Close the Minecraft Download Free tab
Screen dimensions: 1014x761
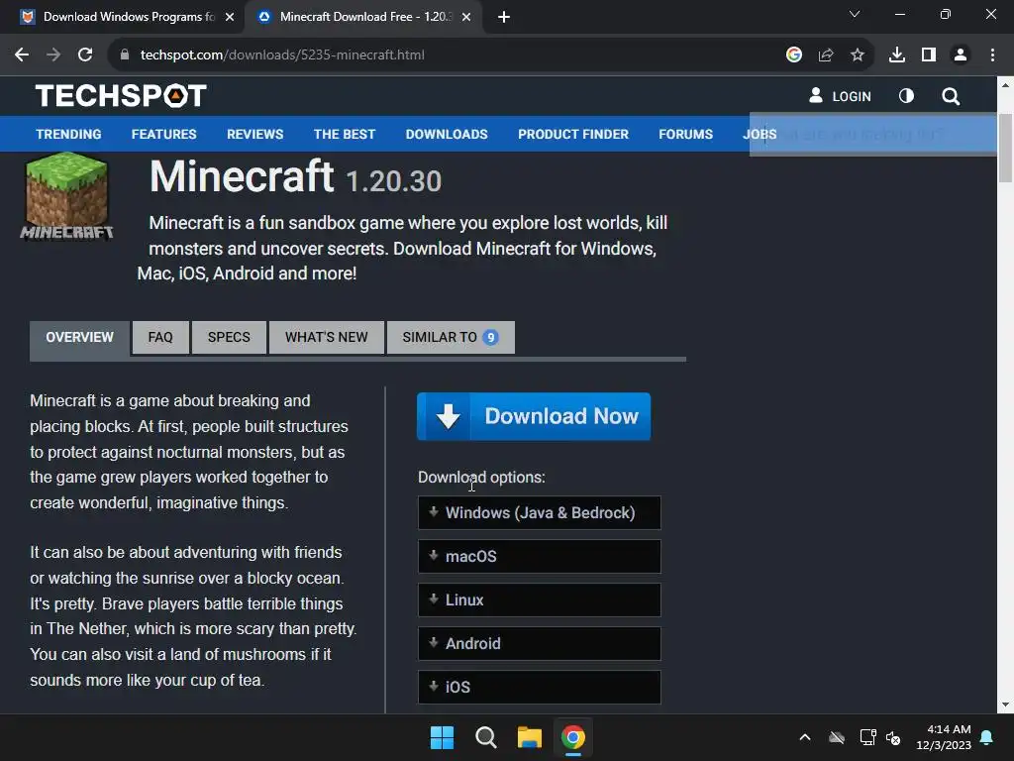pos(466,17)
